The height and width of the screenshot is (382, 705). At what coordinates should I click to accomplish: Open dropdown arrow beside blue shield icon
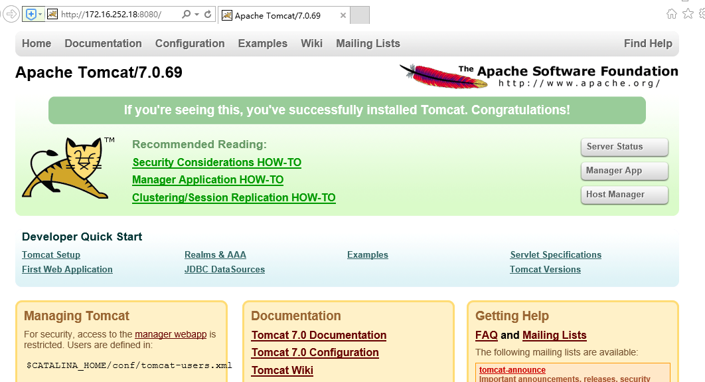click(x=40, y=15)
